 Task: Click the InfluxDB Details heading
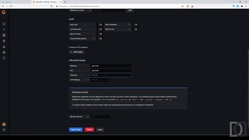(77, 60)
